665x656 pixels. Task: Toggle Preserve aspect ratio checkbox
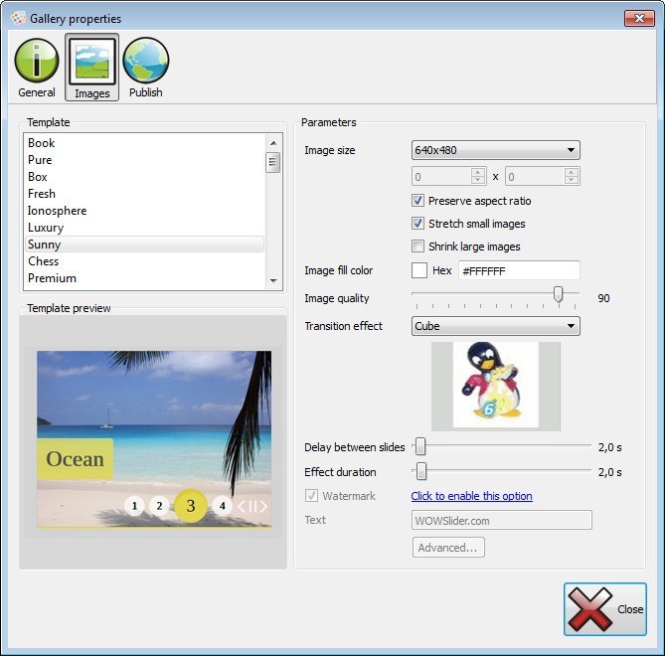point(417,201)
